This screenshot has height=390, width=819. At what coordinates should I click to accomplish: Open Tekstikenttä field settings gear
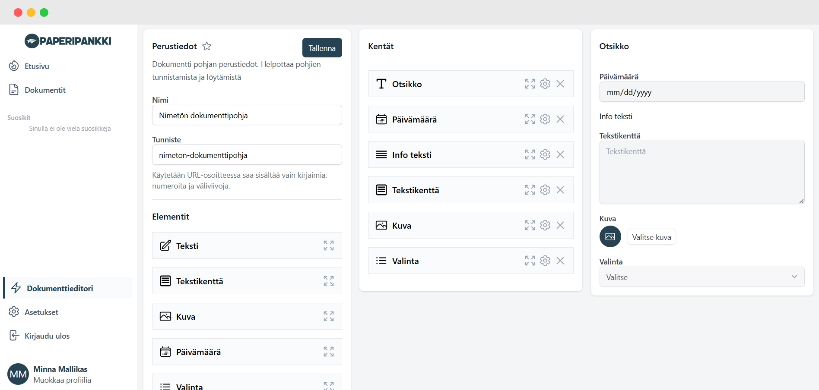(545, 190)
